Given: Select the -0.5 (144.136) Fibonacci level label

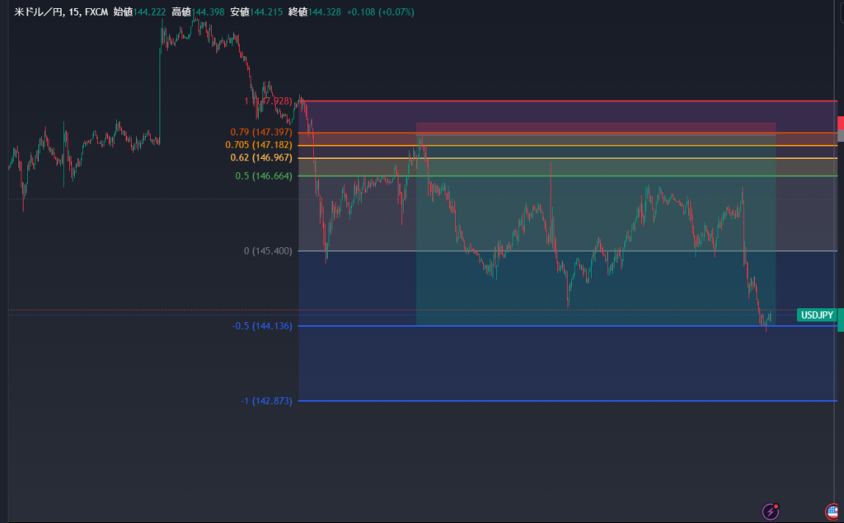Looking at the screenshot, I should point(261,326).
